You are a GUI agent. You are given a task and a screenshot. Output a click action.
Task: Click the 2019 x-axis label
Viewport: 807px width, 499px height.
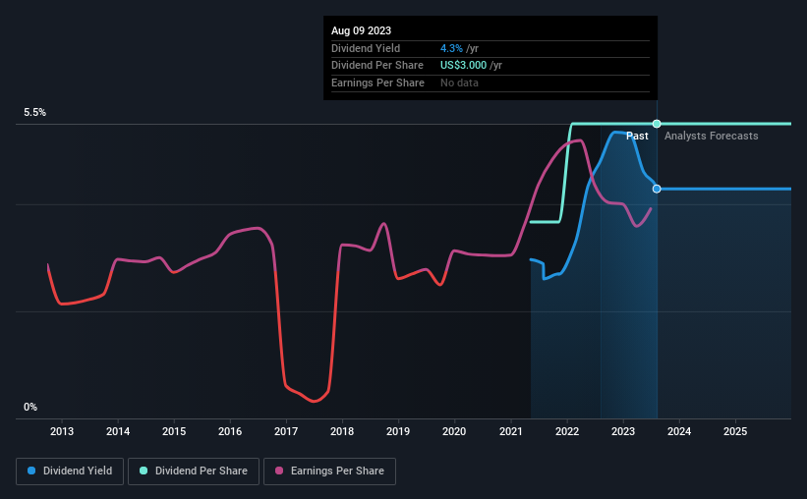[x=398, y=431]
